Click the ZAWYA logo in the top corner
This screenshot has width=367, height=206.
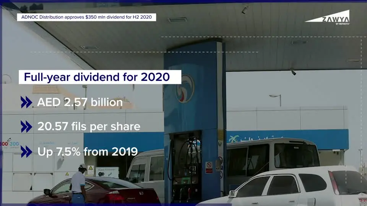click(327, 17)
